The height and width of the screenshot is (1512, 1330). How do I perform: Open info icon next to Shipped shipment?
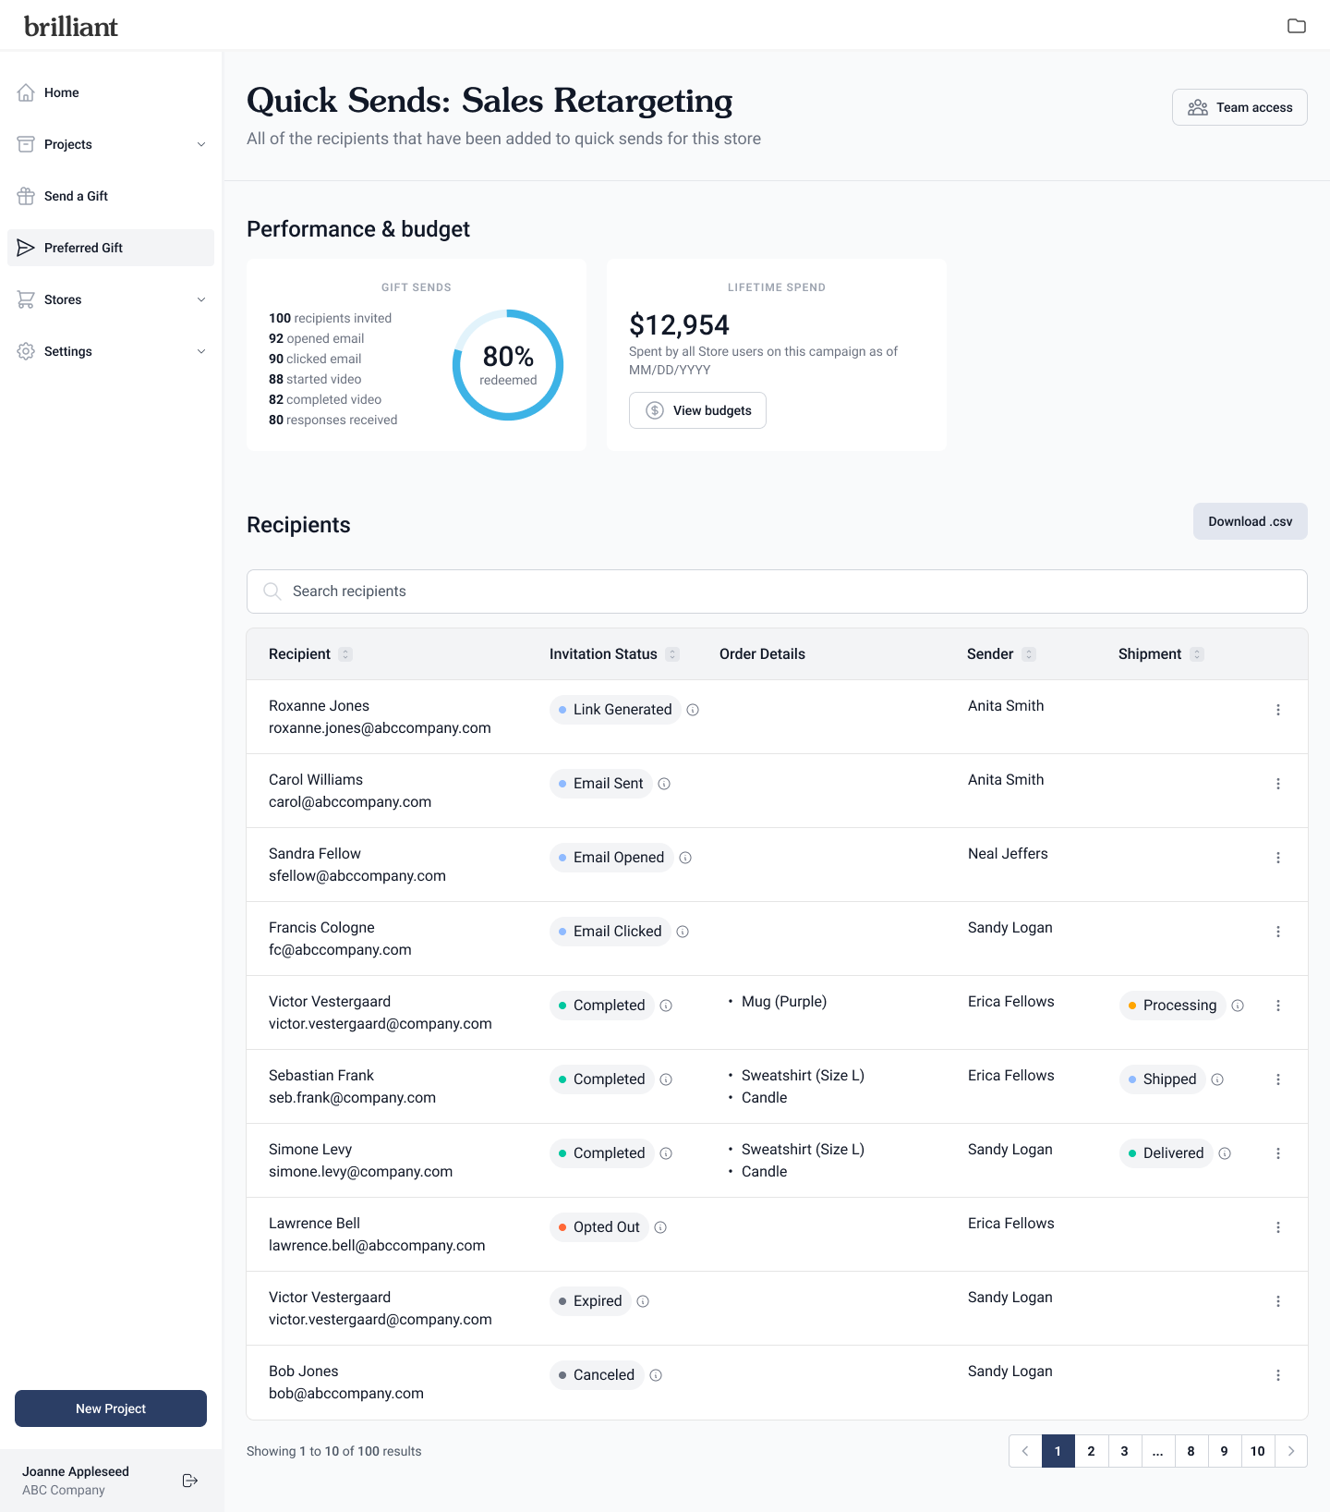1217,1079
